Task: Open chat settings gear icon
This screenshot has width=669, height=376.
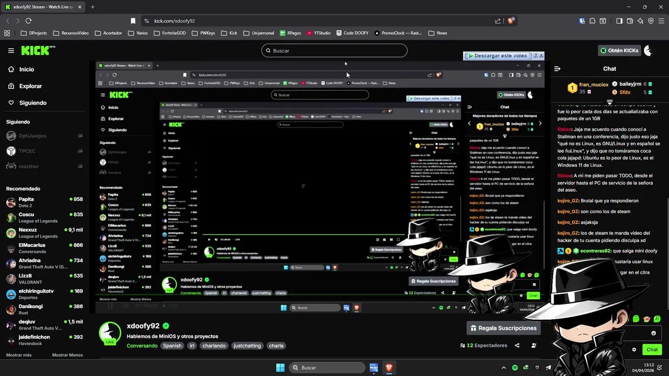Action: (x=634, y=349)
